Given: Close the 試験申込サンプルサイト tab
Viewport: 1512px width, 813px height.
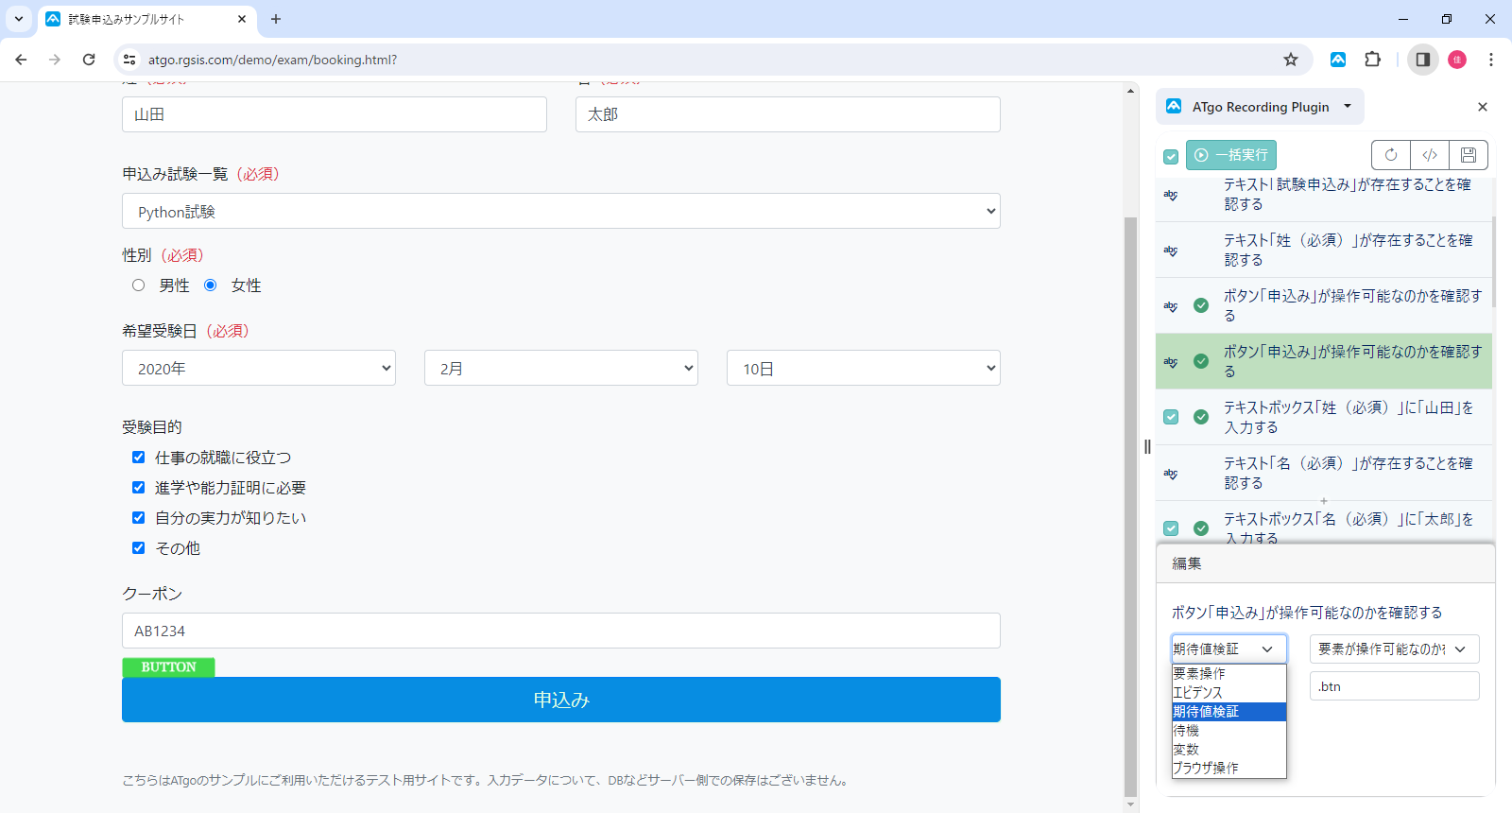Looking at the screenshot, I should tap(242, 19).
